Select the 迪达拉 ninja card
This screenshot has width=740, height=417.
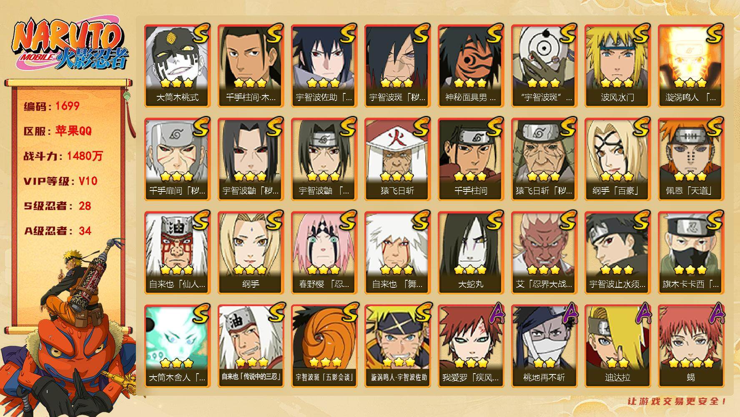[617, 346]
